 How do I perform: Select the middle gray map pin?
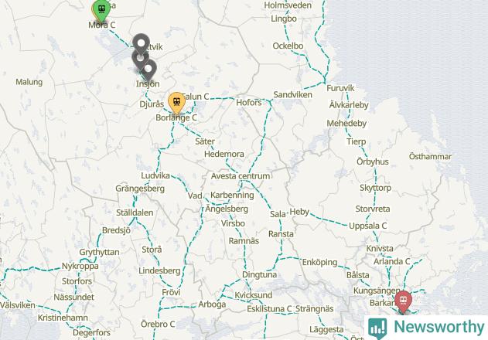(140, 59)
